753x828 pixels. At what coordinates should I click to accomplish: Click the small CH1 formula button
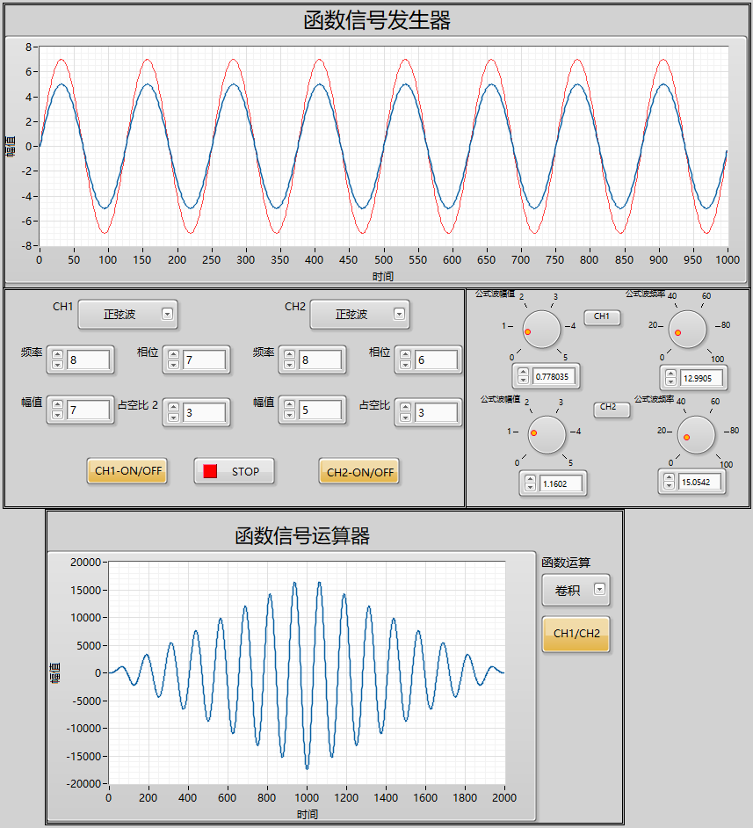pos(602,316)
